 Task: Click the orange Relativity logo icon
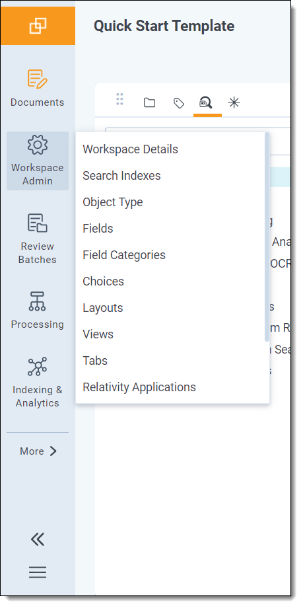38,26
